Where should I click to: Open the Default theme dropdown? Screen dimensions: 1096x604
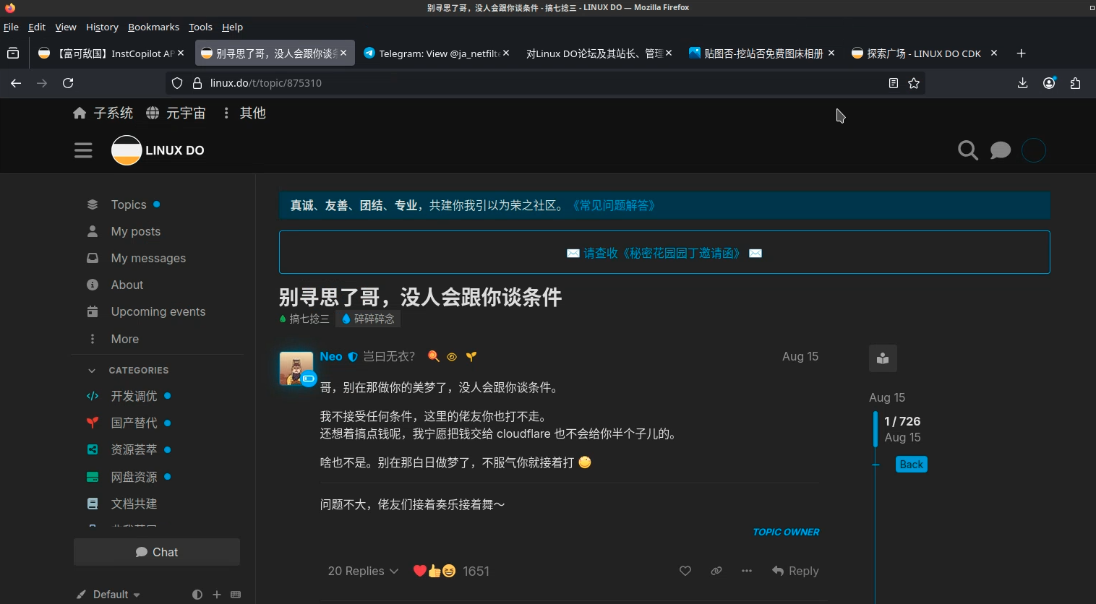110,594
